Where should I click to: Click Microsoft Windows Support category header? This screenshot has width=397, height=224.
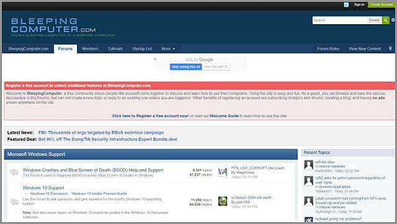[x=151, y=154]
